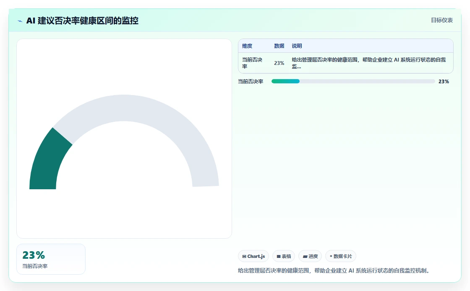Click the 数据卡片 tag
The image size is (470, 291).
coord(340,256)
